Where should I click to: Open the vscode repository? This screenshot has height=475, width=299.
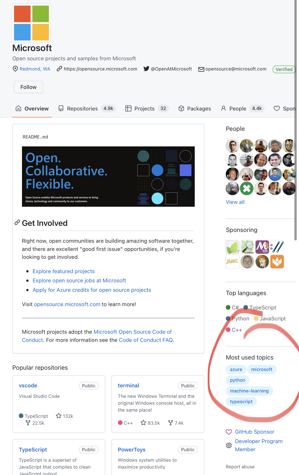[28, 386]
